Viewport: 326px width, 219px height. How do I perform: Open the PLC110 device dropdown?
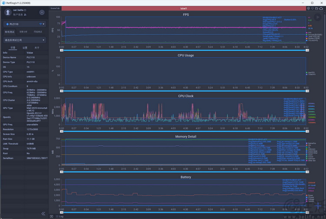24,24
